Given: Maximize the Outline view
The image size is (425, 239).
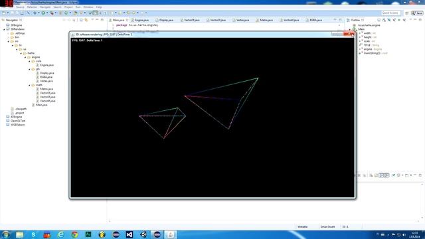Looking at the screenshot, I should pos(420,20).
